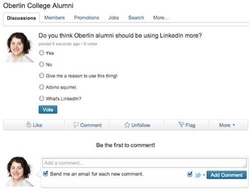Click the Add Comment button
The image size is (249, 192).
click(227, 175)
